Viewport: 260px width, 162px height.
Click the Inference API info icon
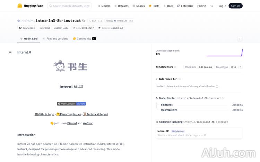[x=180, y=79]
